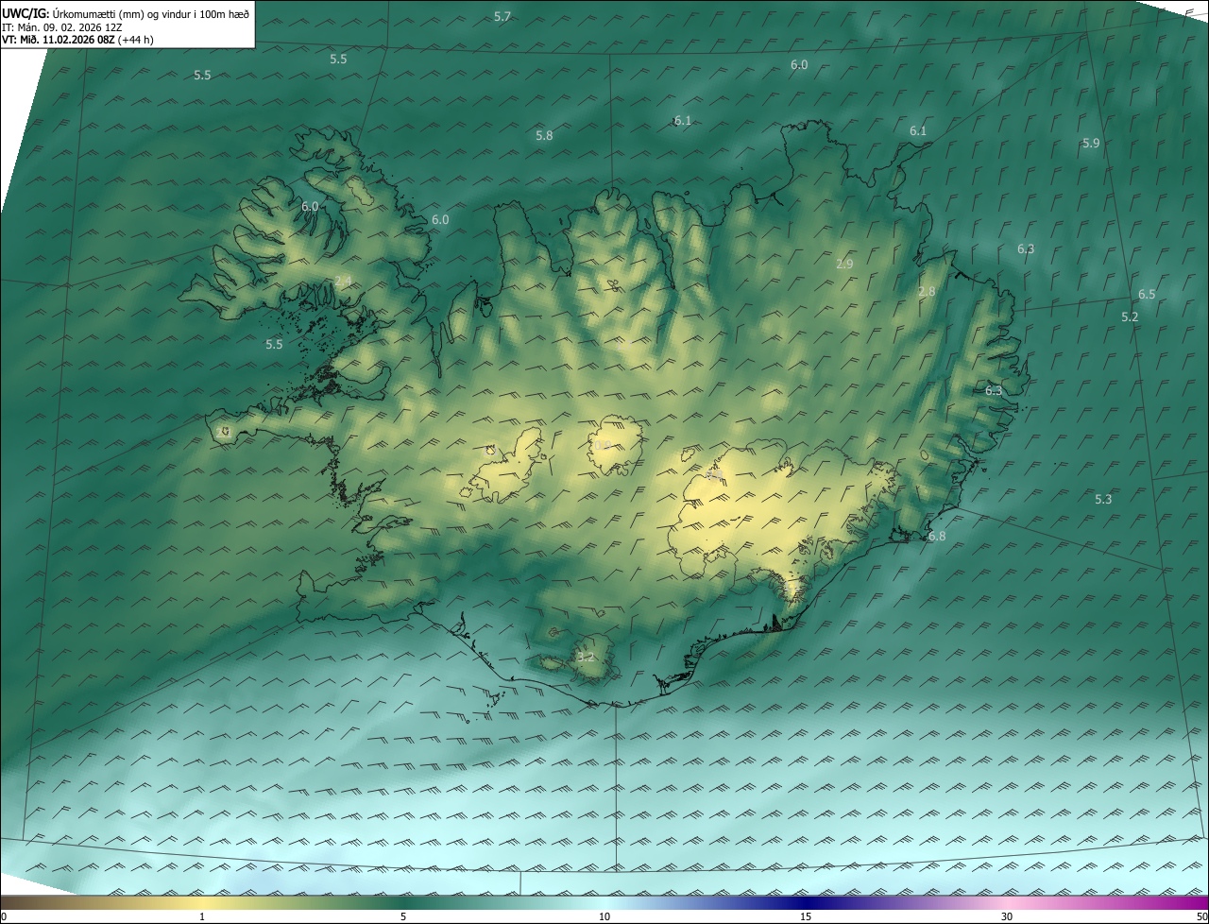Click the '0' tick on the color scale
This screenshot has height=924, width=1209.
[3, 916]
